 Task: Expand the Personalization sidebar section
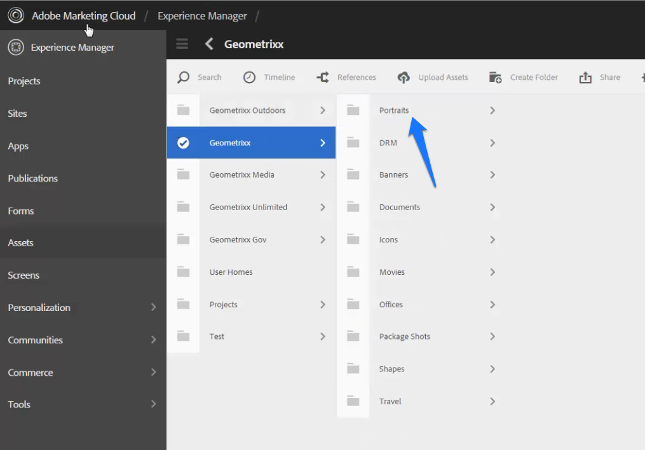(x=153, y=307)
